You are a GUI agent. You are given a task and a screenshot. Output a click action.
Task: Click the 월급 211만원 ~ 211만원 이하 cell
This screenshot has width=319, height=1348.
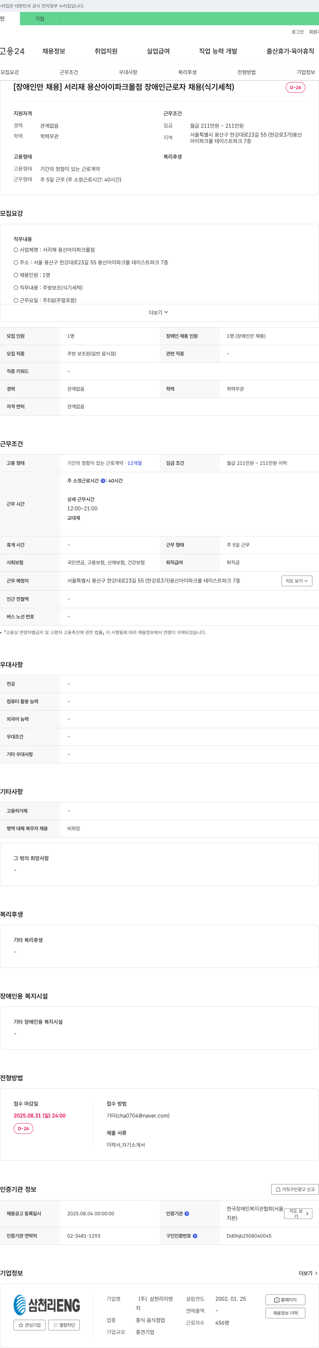point(257,463)
